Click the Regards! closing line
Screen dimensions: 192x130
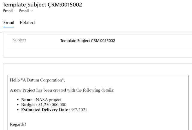coord(18,124)
